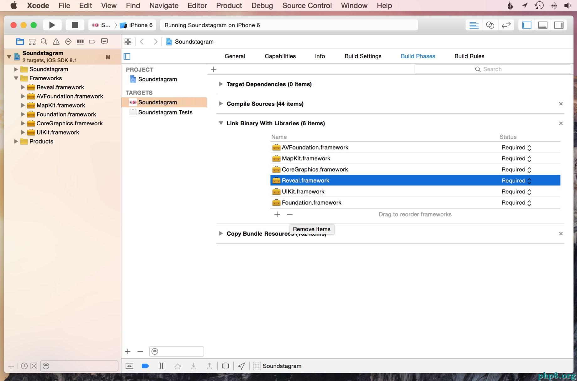The height and width of the screenshot is (381, 577).
Task: Open the Product menu
Action: click(x=229, y=6)
